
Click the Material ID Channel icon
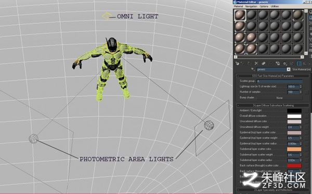pos(285,63)
